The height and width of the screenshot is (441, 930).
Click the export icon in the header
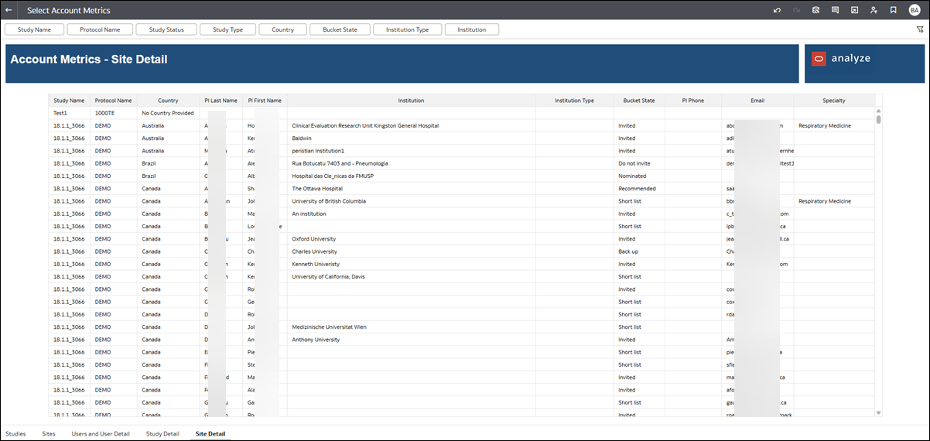point(854,10)
